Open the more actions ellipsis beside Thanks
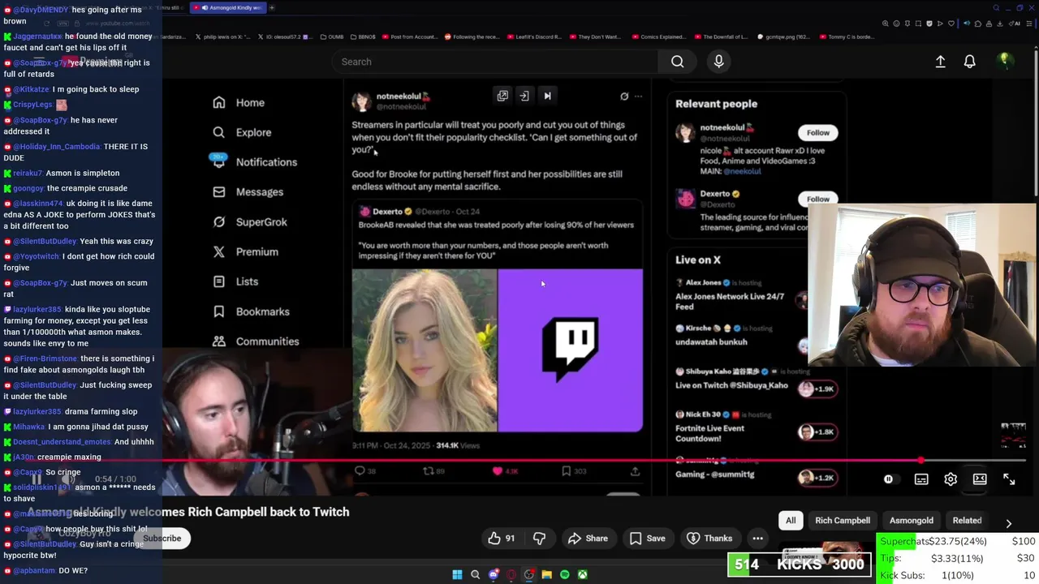Screen dimensions: 1039x584 point(757,538)
